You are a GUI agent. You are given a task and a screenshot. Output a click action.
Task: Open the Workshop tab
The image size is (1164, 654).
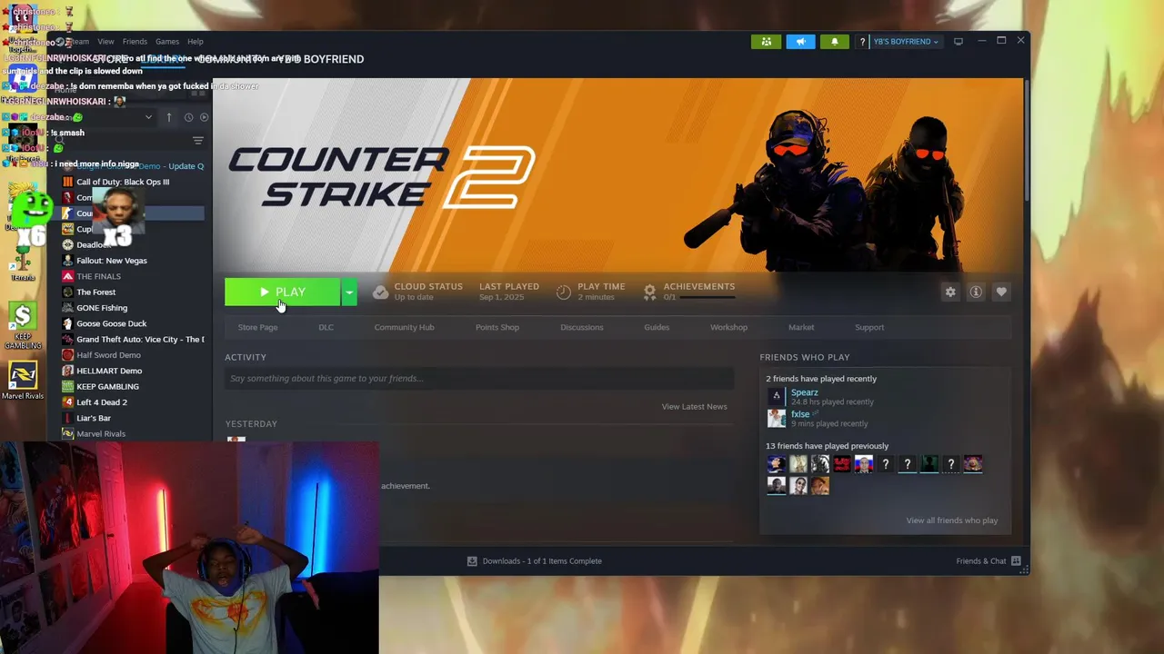[x=728, y=327]
